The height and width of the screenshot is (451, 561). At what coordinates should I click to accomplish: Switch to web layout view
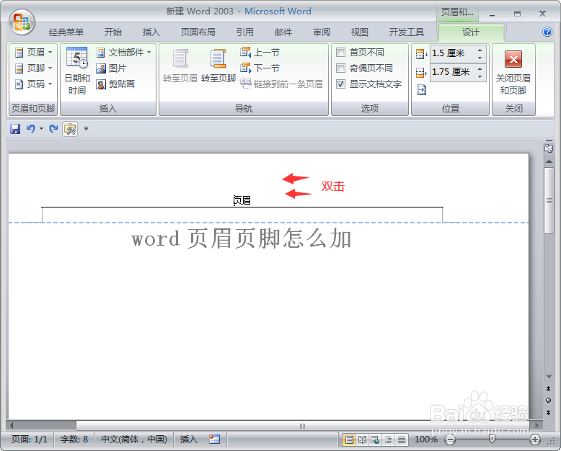(375, 439)
